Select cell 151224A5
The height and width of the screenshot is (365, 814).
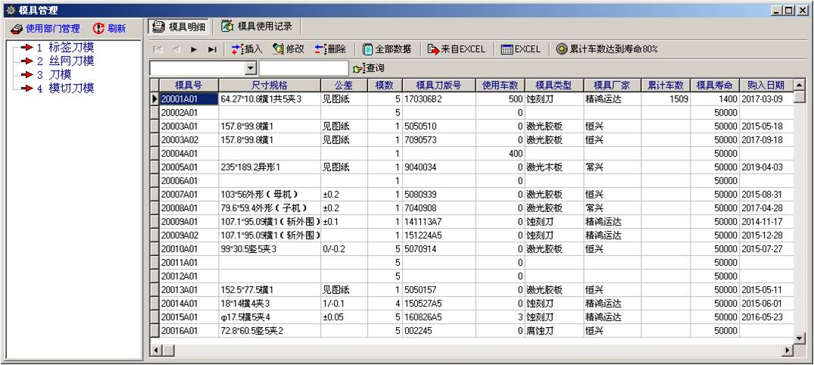438,236
